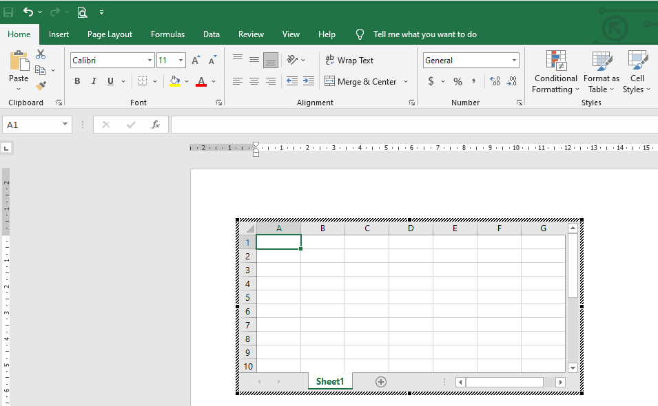
Task: Click the Insert Function fx icon
Action: coord(156,125)
